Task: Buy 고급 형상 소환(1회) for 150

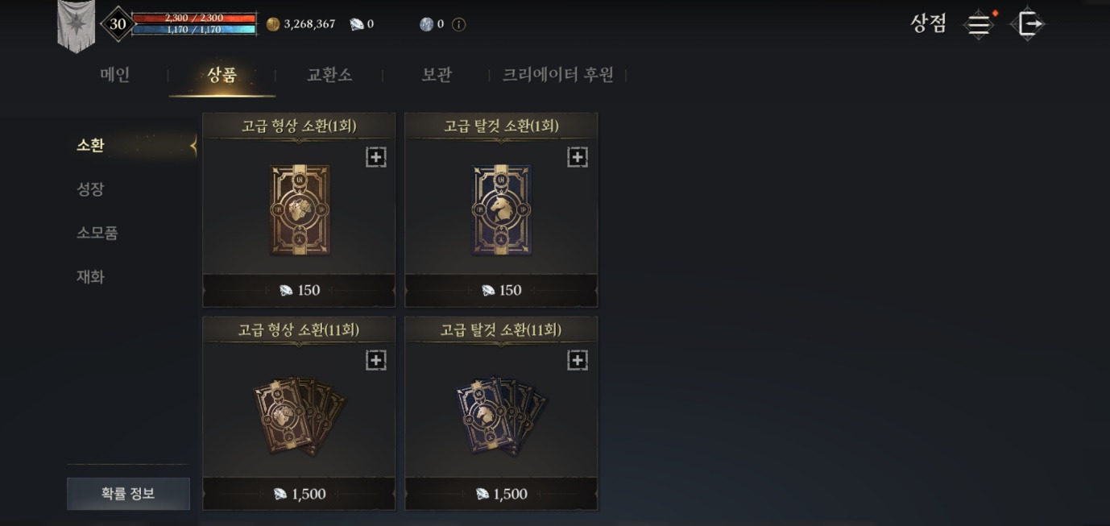Action: (299, 290)
